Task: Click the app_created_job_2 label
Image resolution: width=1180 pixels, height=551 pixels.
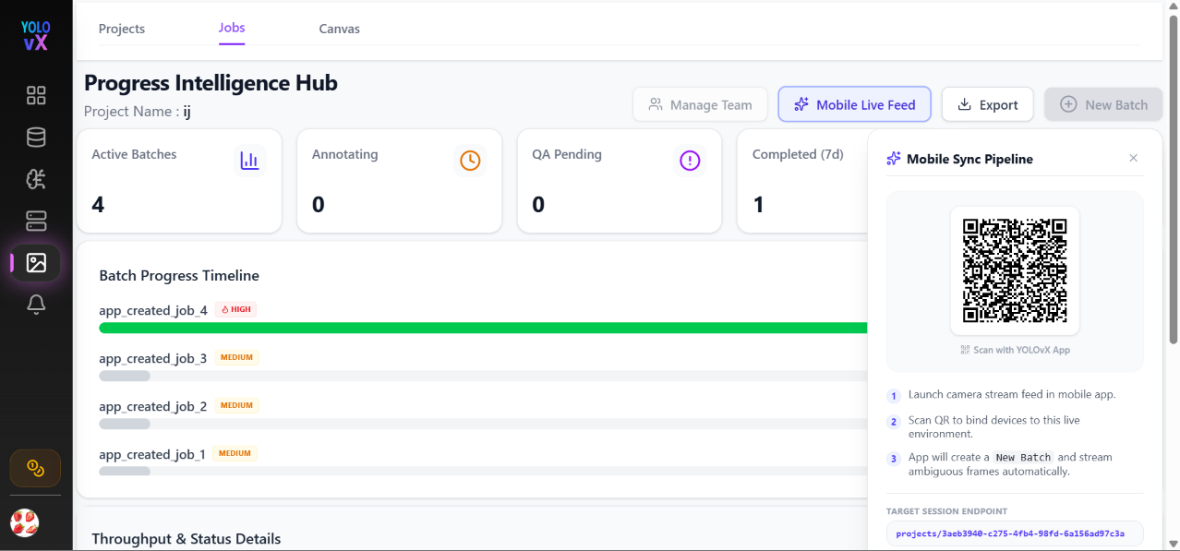Action: [x=153, y=406]
